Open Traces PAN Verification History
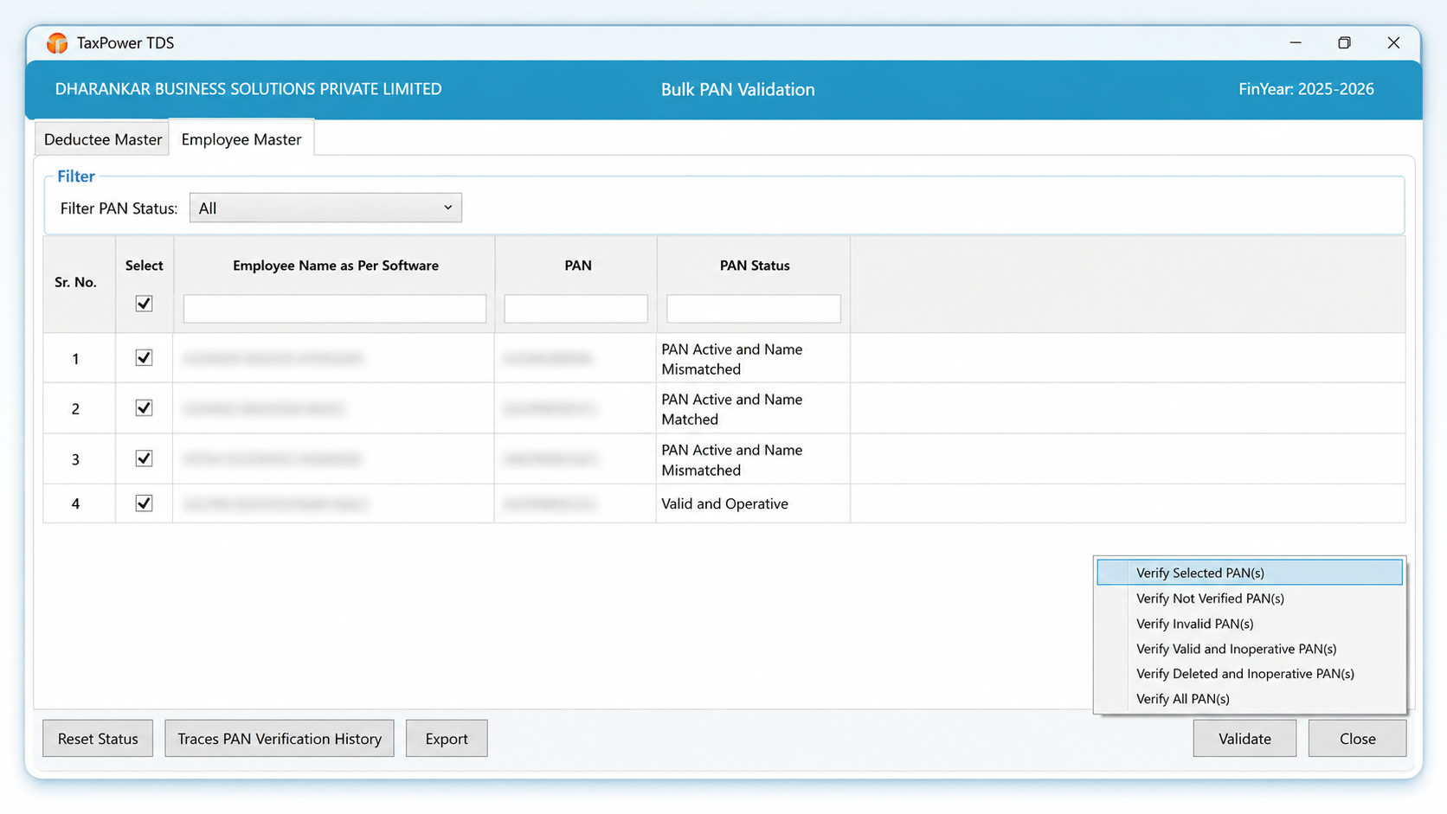The image size is (1447, 814). [x=280, y=739]
